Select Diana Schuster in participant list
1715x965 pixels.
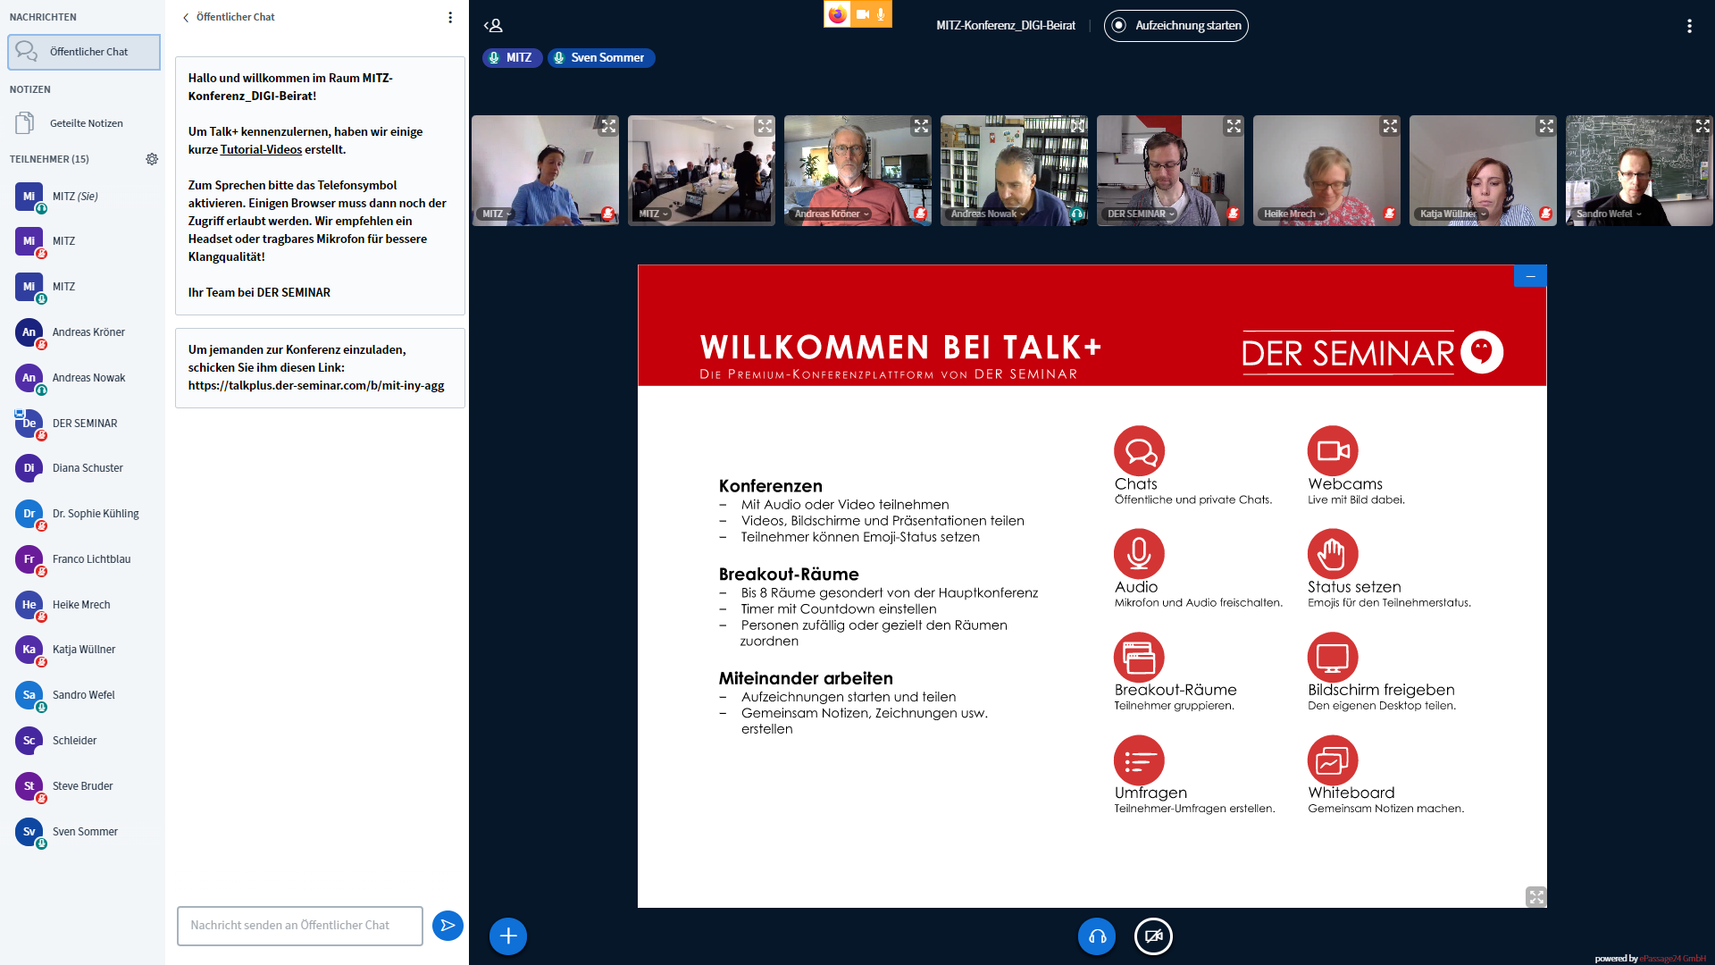click(84, 468)
